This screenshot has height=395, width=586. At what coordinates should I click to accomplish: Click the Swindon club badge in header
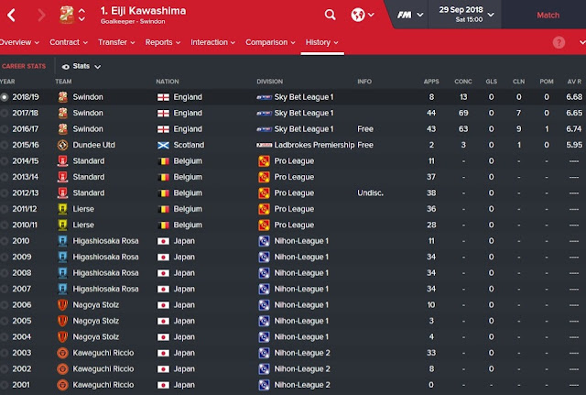point(67,15)
